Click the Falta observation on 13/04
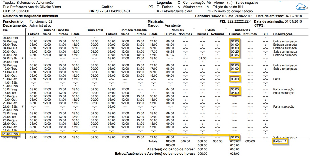310x157 pixels. (x=277, y=79)
